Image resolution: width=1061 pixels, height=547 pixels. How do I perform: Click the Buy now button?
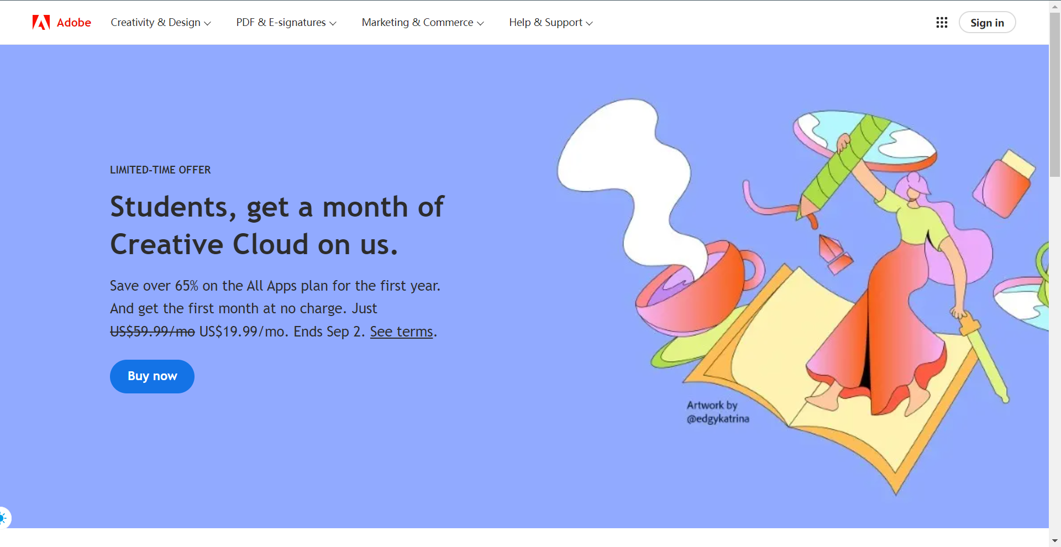152,376
